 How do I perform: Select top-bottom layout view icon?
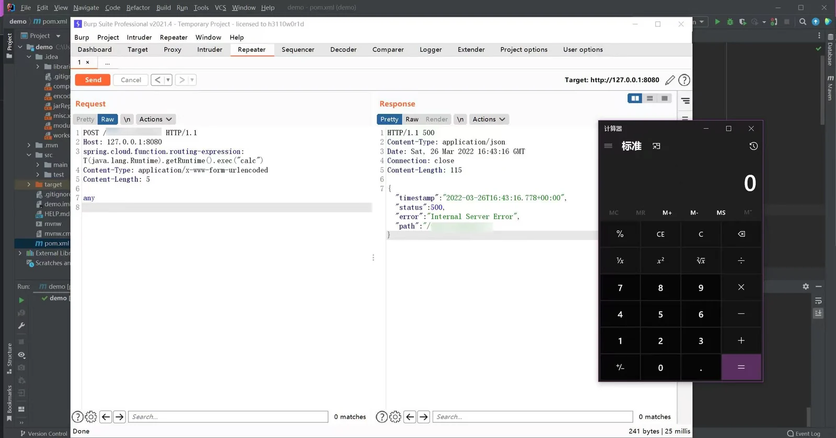(649, 98)
